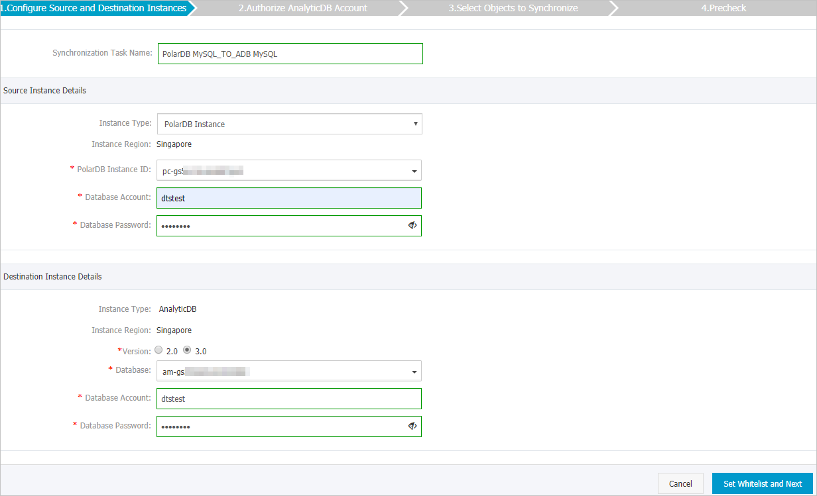This screenshot has height=496, width=817.
Task: Click the eye toggle in source password field
Action: (x=412, y=225)
